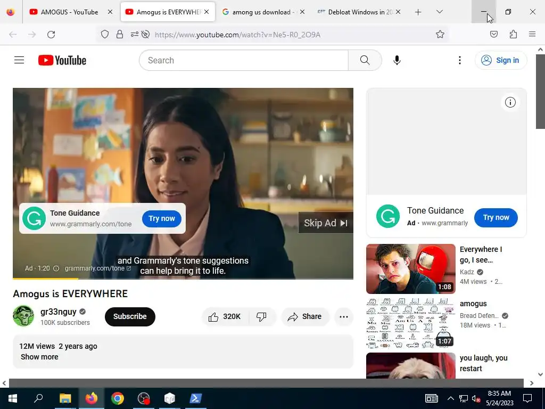Skip the video ad

point(326,223)
